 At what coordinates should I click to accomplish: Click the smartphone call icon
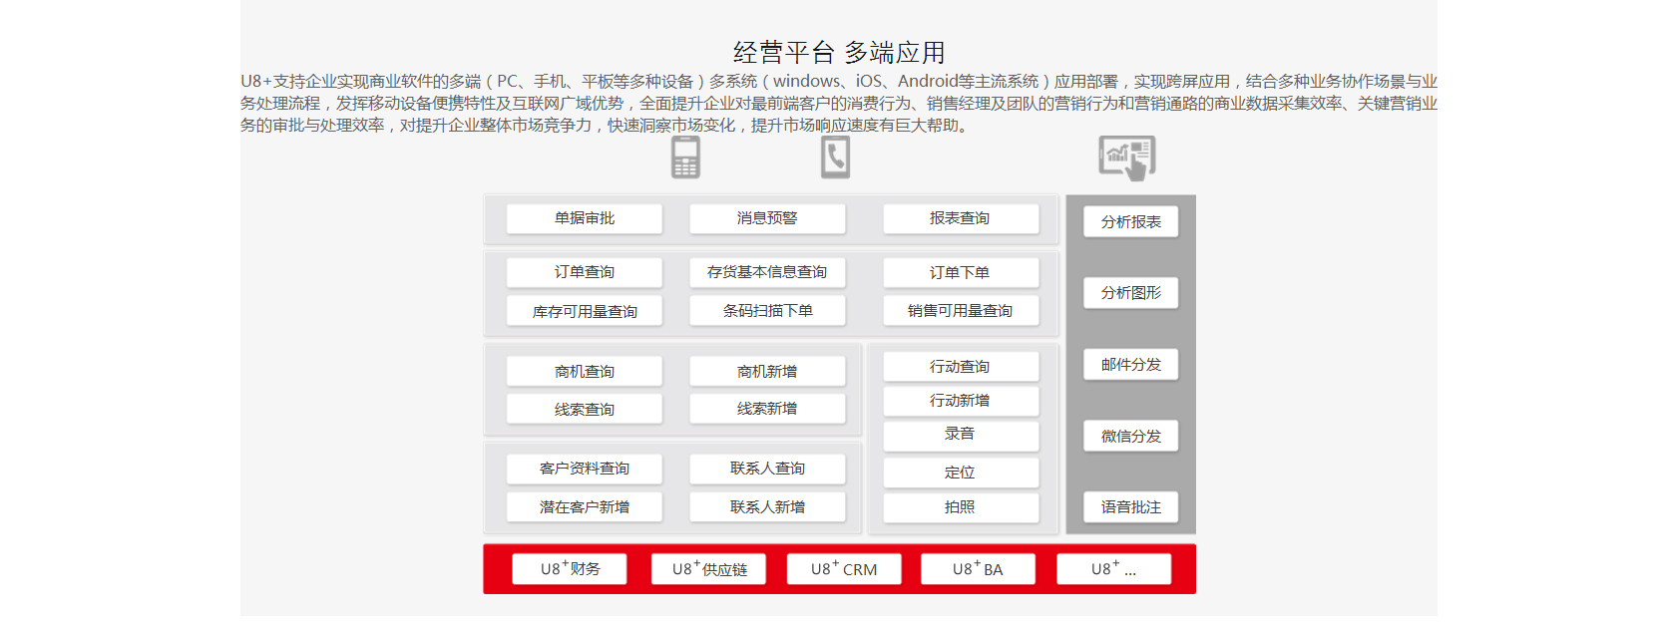point(835,158)
